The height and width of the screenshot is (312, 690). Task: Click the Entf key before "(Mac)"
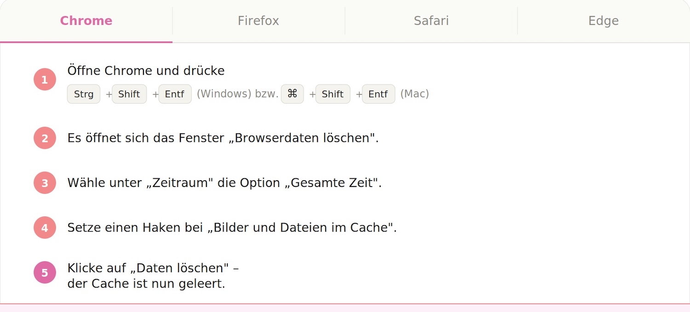[x=378, y=94]
